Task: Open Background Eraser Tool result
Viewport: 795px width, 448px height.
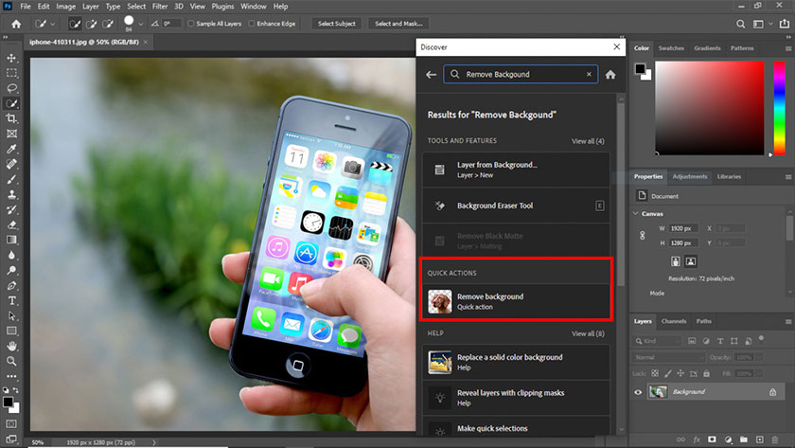Action: coord(516,206)
